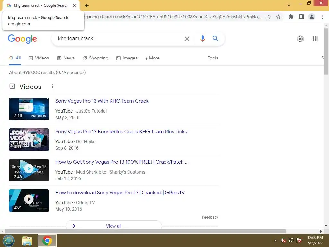329x247 pixels.
Task: Click View all videos button
Action: [x=113, y=225]
